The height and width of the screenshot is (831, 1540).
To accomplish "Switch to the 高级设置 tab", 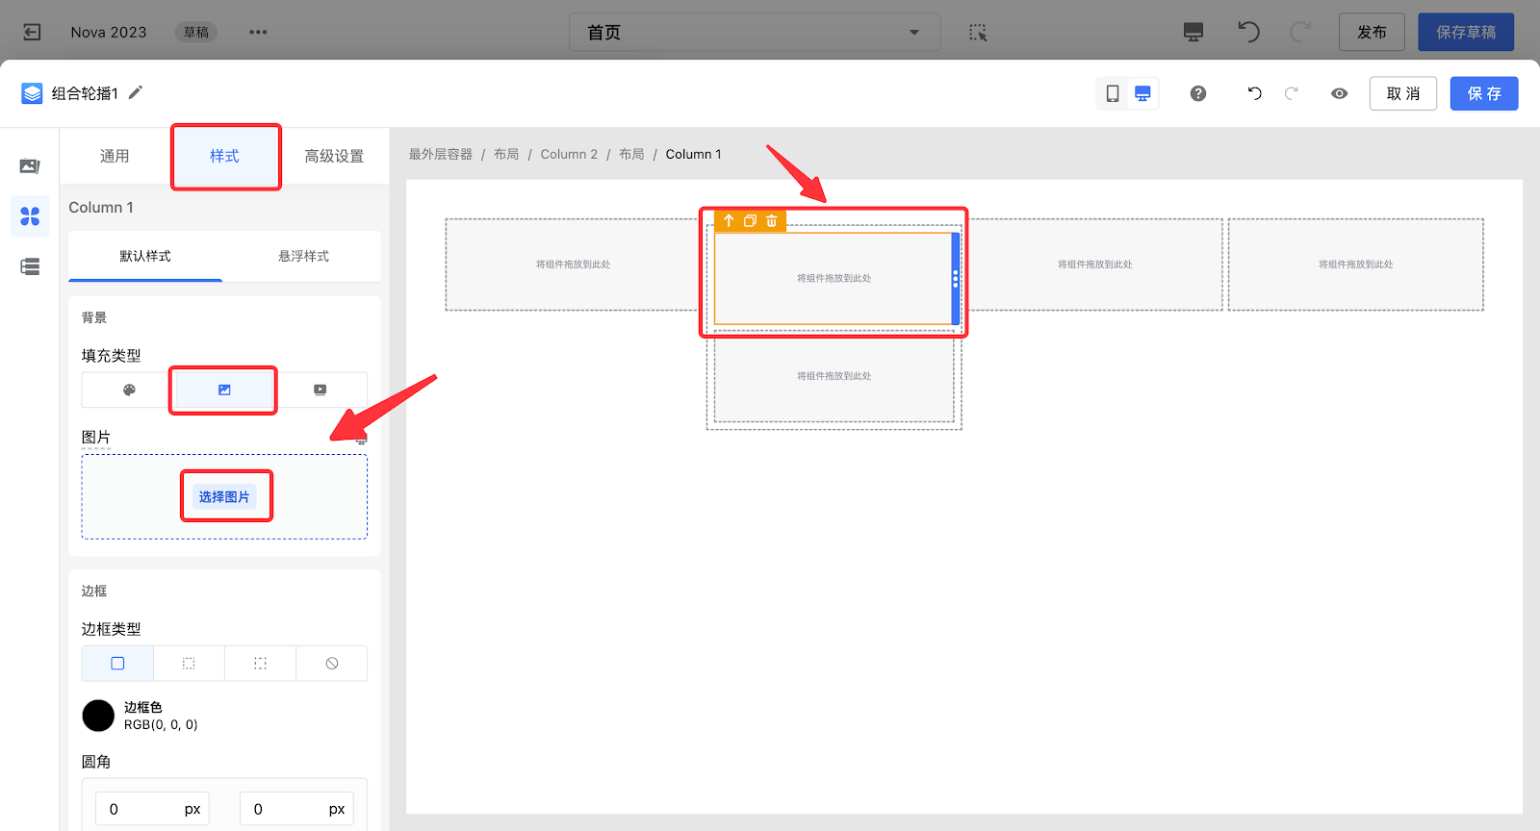I will [x=334, y=156].
